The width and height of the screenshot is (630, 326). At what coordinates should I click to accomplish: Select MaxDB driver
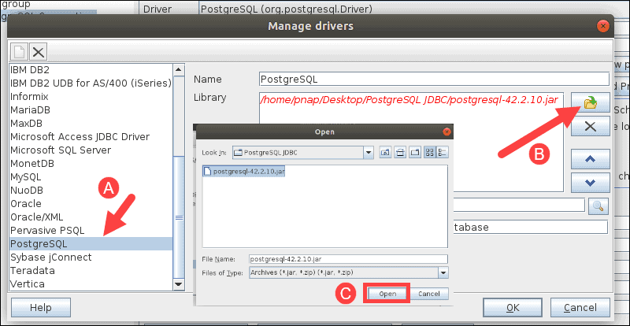click(91, 123)
